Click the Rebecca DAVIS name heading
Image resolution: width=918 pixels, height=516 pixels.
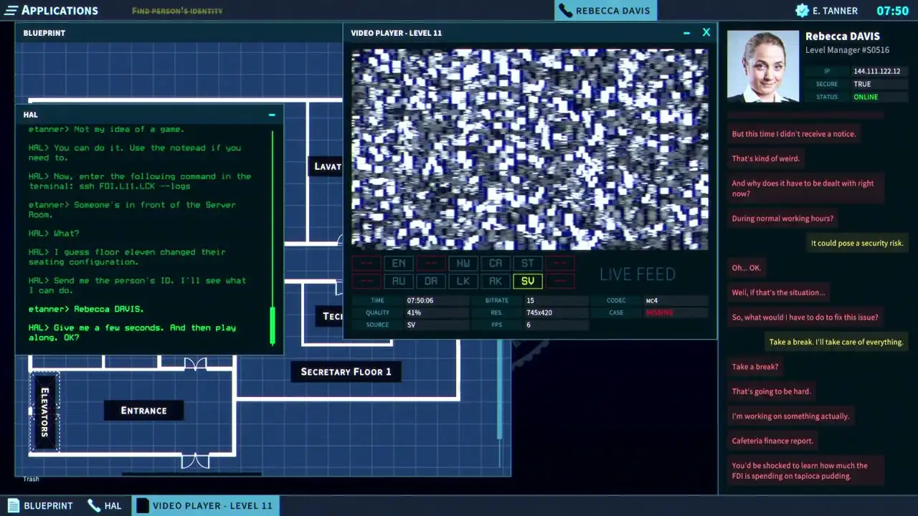842,36
